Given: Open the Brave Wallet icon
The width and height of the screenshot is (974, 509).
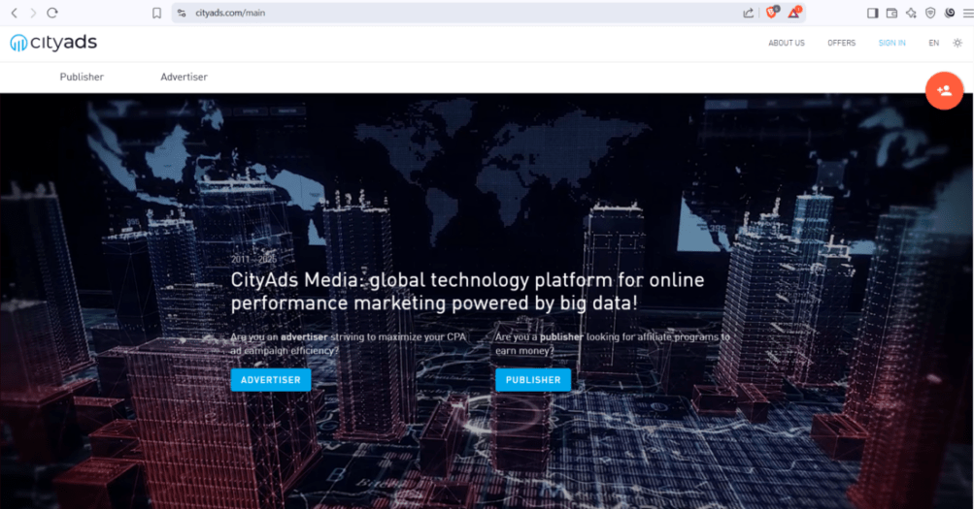Looking at the screenshot, I should [x=891, y=13].
